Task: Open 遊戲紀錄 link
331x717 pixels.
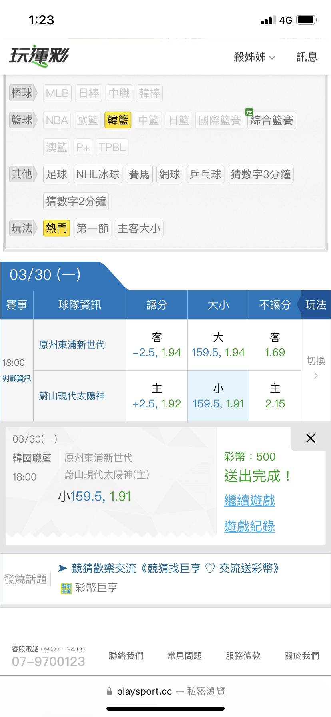Action: click(x=249, y=526)
